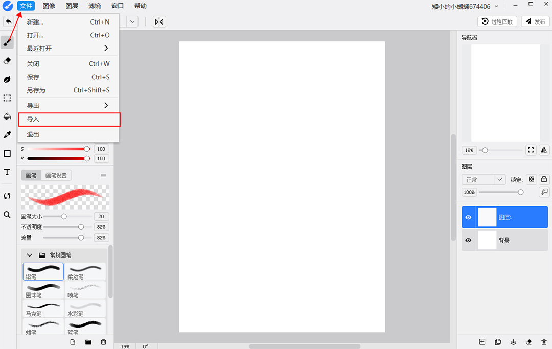Delete layer with trash icon in layers panel
Screen dimensions: 552x349
pos(544,342)
